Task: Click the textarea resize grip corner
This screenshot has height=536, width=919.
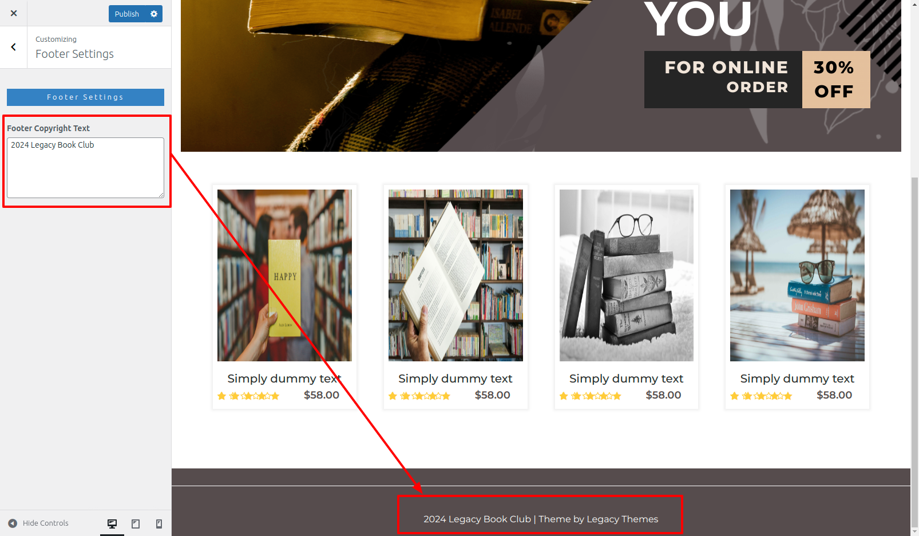Action: coord(161,195)
